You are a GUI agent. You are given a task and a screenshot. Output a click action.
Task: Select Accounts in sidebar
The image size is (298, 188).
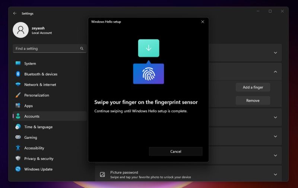pos(50,116)
